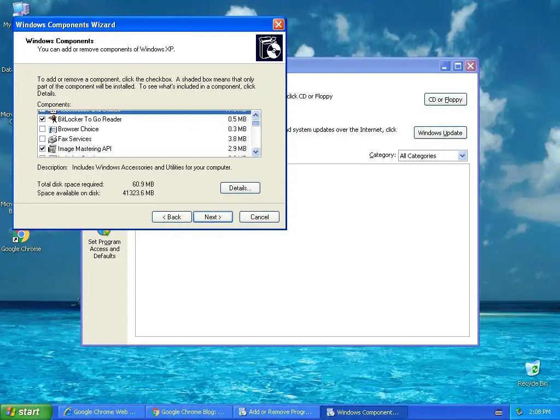
Task: Proceed with the Next button
Action: click(213, 217)
